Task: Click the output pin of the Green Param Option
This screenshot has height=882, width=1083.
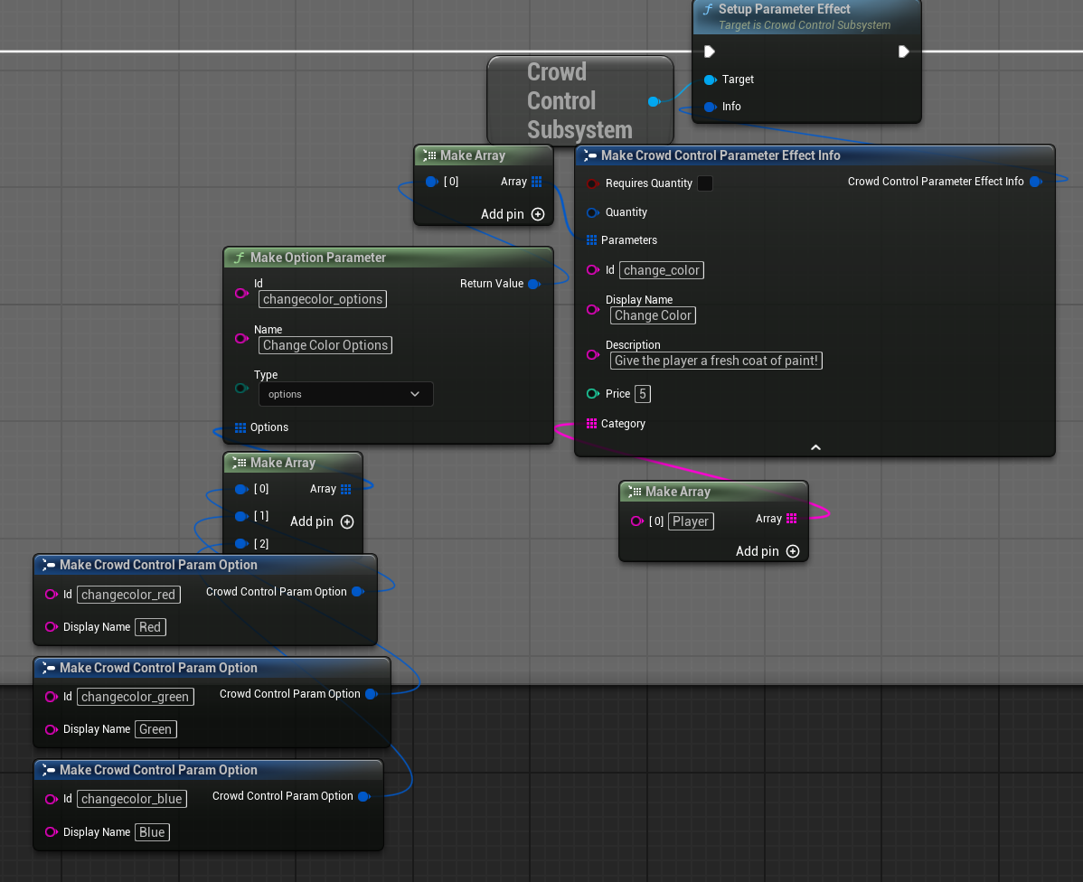Action: 371,694
